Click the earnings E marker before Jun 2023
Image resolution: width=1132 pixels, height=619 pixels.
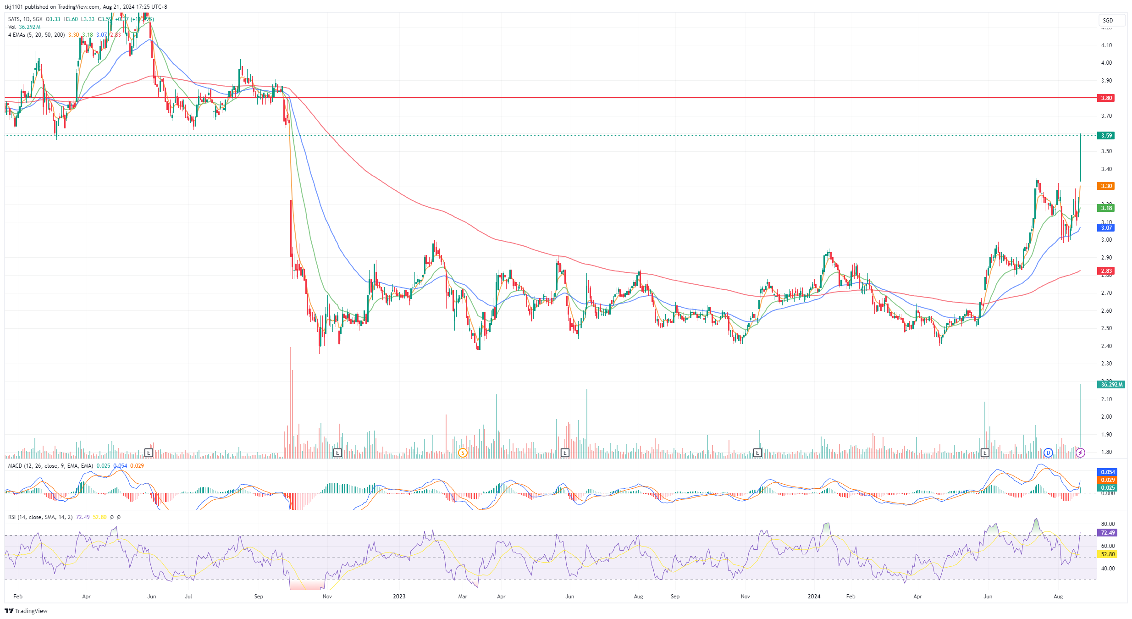565,453
